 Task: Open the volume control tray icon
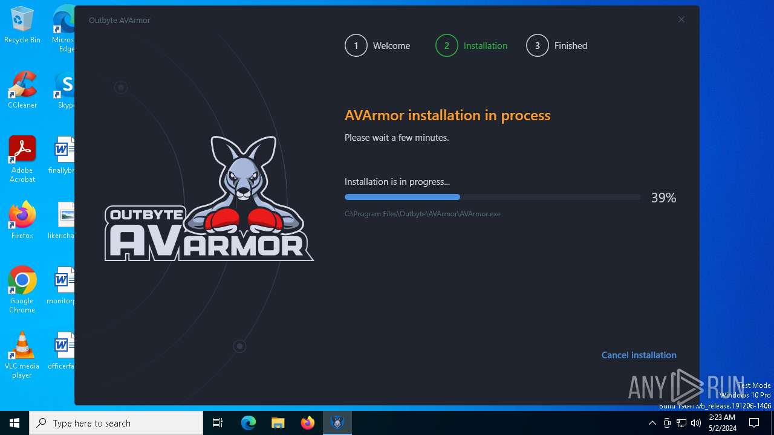coord(696,423)
